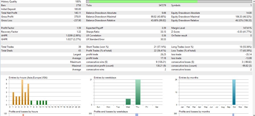Select the Z-Score value

pyautogui.click(x=244, y=32)
